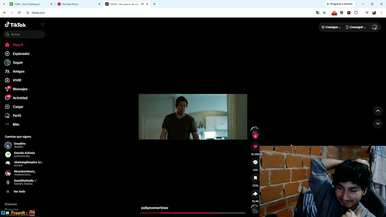Click the Cargar upload icon
The height and width of the screenshot is (217, 386).
7,107
